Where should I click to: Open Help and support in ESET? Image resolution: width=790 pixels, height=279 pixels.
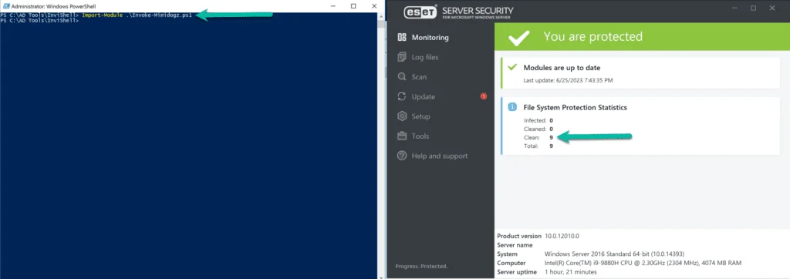pos(440,156)
